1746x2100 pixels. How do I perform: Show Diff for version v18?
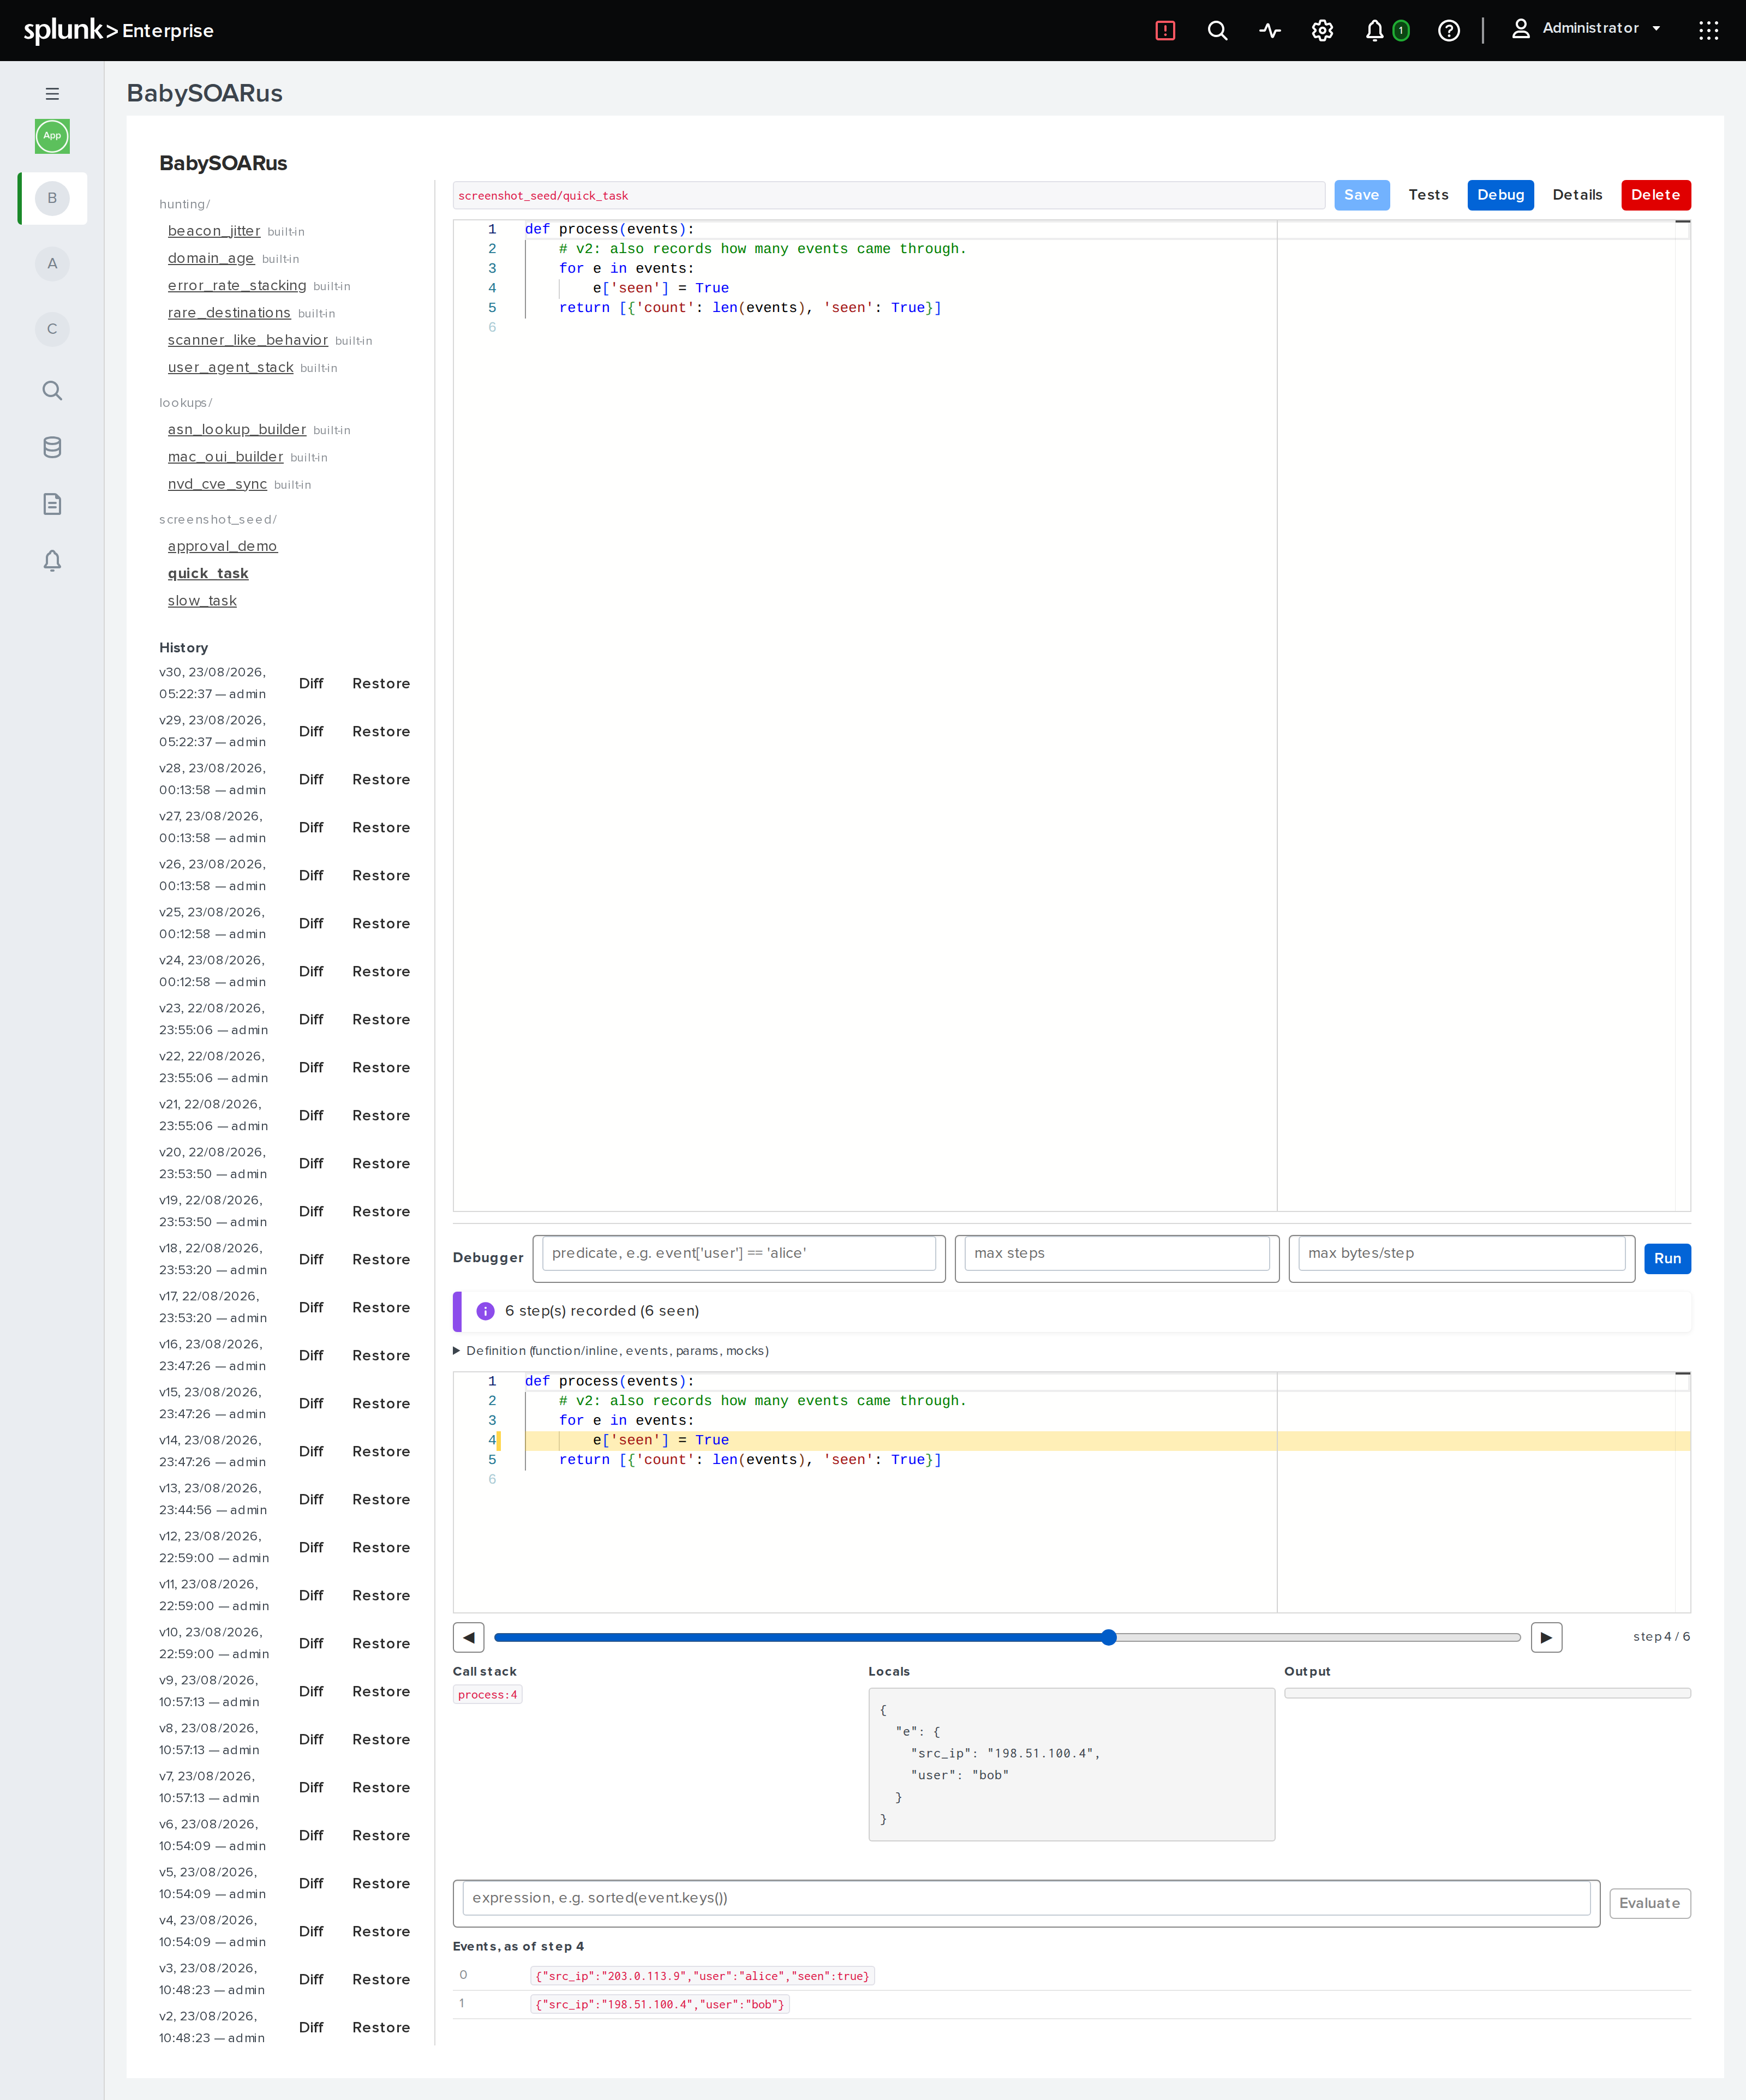coord(311,1259)
